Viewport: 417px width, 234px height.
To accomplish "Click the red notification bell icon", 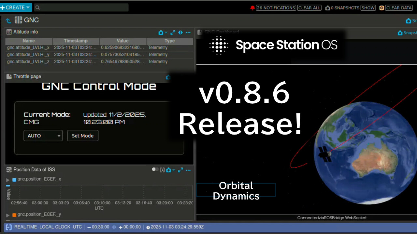I will tap(252, 8).
